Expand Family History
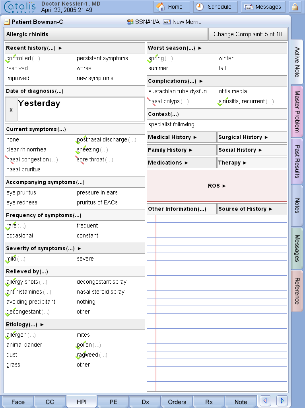Viewport: 305px width, 408px height. coord(182,150)
